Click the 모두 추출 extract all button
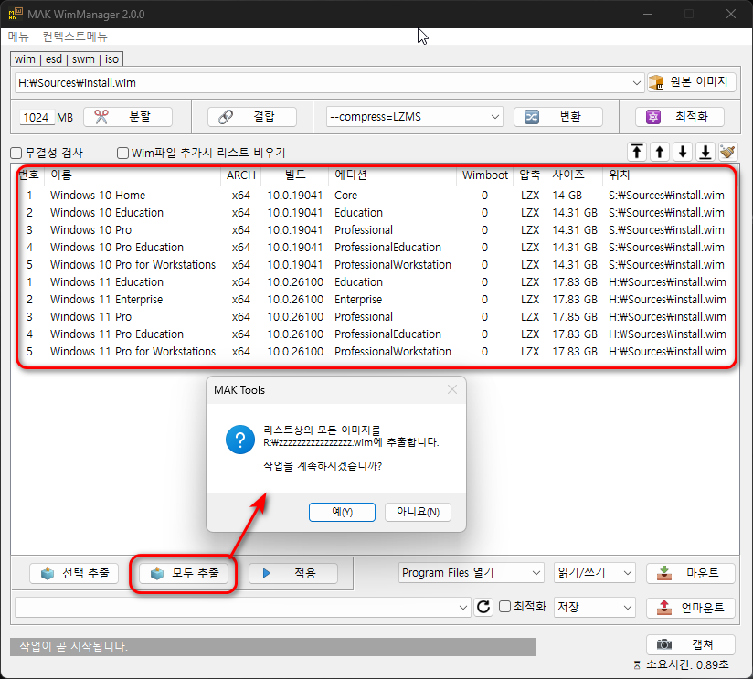 click(184, 573)
